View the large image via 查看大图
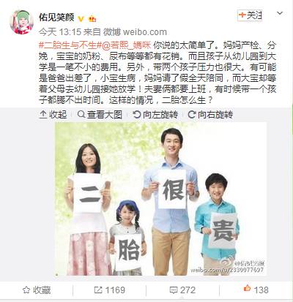Viewport: 293px width, 302px height. tap(100, 114)
